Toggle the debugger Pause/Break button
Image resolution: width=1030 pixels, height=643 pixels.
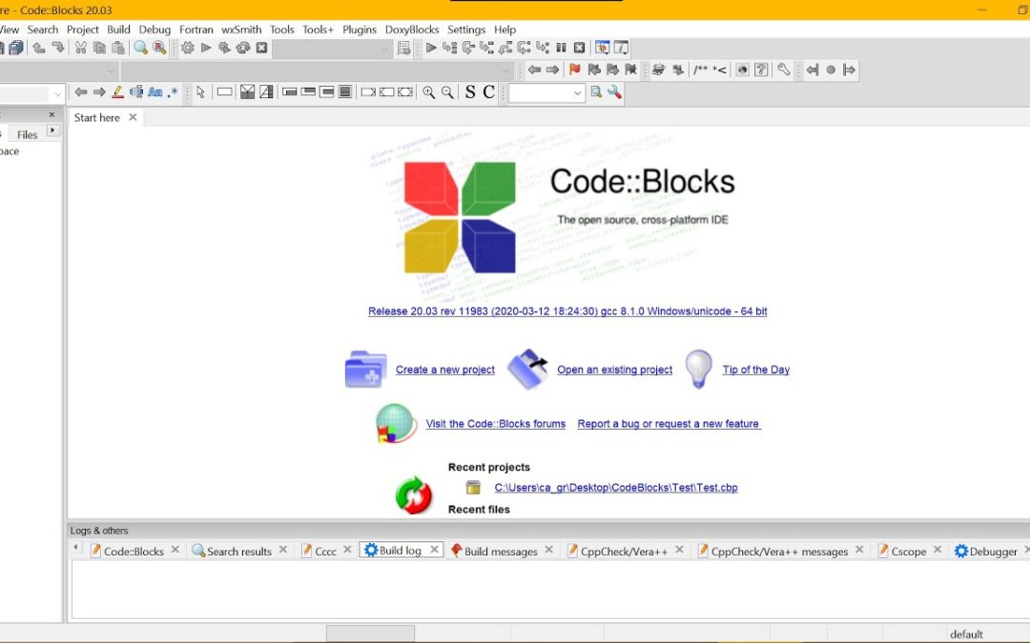tap(561, 48)
